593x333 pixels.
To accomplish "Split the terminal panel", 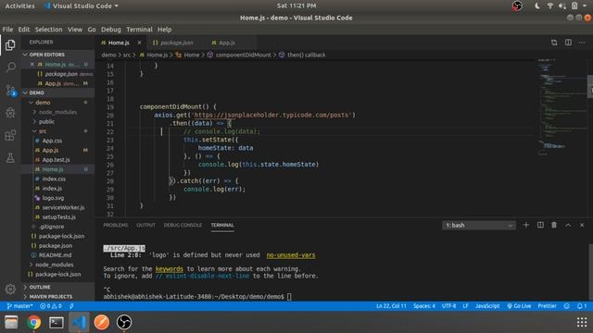I will 540,225.
